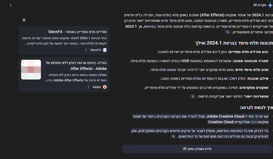Screen dimensions: 273x159
Task: Open the SternFX source card's three-dot menu
Action: 86,50
